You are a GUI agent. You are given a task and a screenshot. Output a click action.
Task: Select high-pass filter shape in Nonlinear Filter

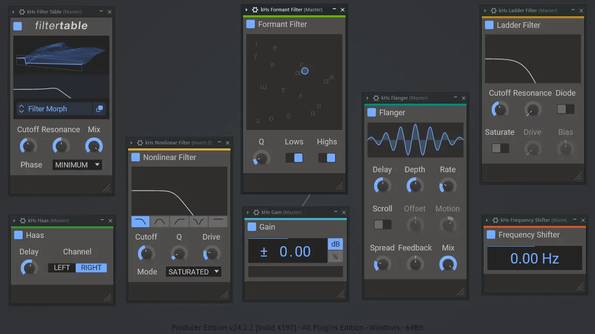[x=179, y=221]
